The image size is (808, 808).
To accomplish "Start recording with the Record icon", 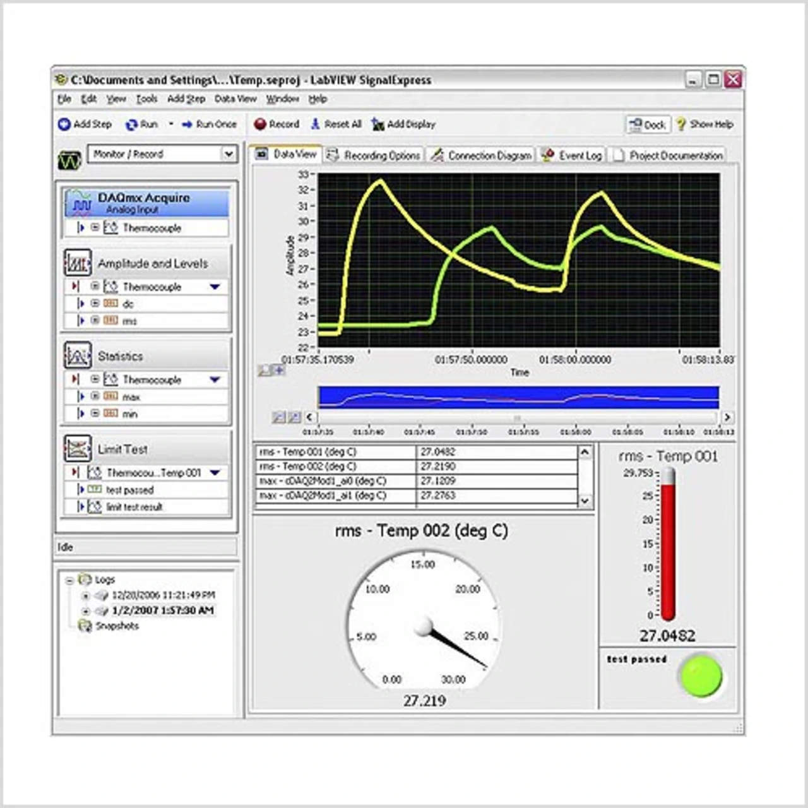I will [x=260, y=124].
